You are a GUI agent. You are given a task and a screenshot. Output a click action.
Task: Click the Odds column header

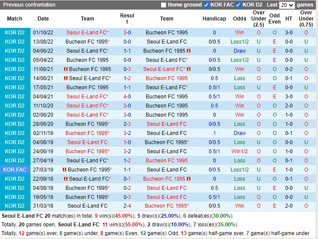[x=240, y=19]
